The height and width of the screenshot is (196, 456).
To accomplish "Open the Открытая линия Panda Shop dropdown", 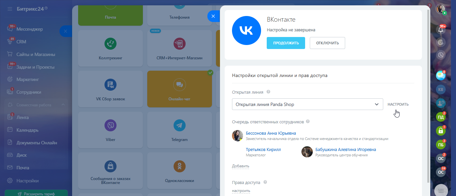I will tap(307, 104).
